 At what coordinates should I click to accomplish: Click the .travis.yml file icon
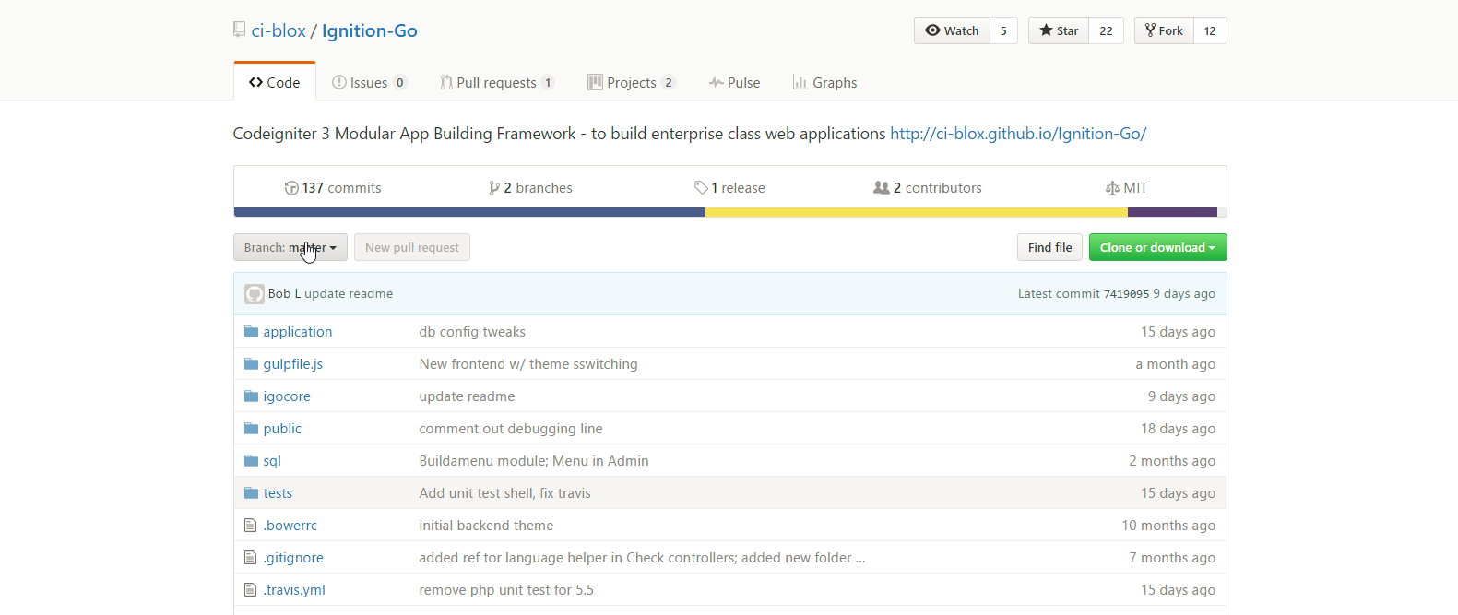coord(250,589)
